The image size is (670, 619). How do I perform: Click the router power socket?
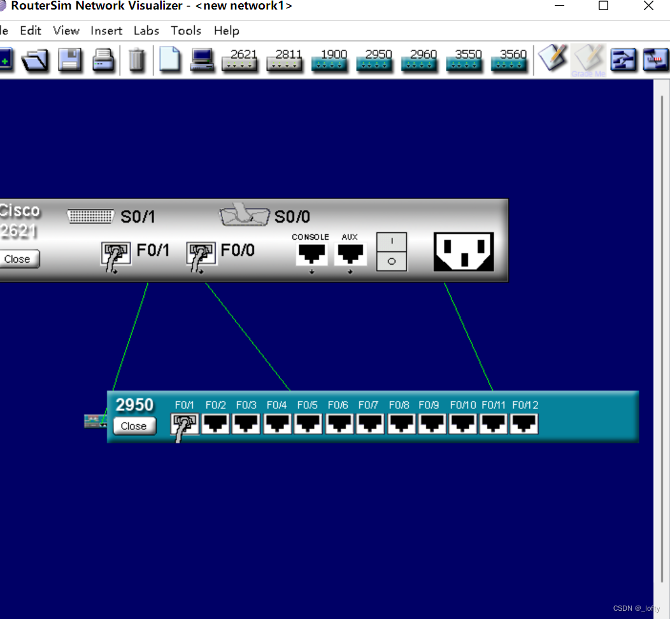point(464,251)
